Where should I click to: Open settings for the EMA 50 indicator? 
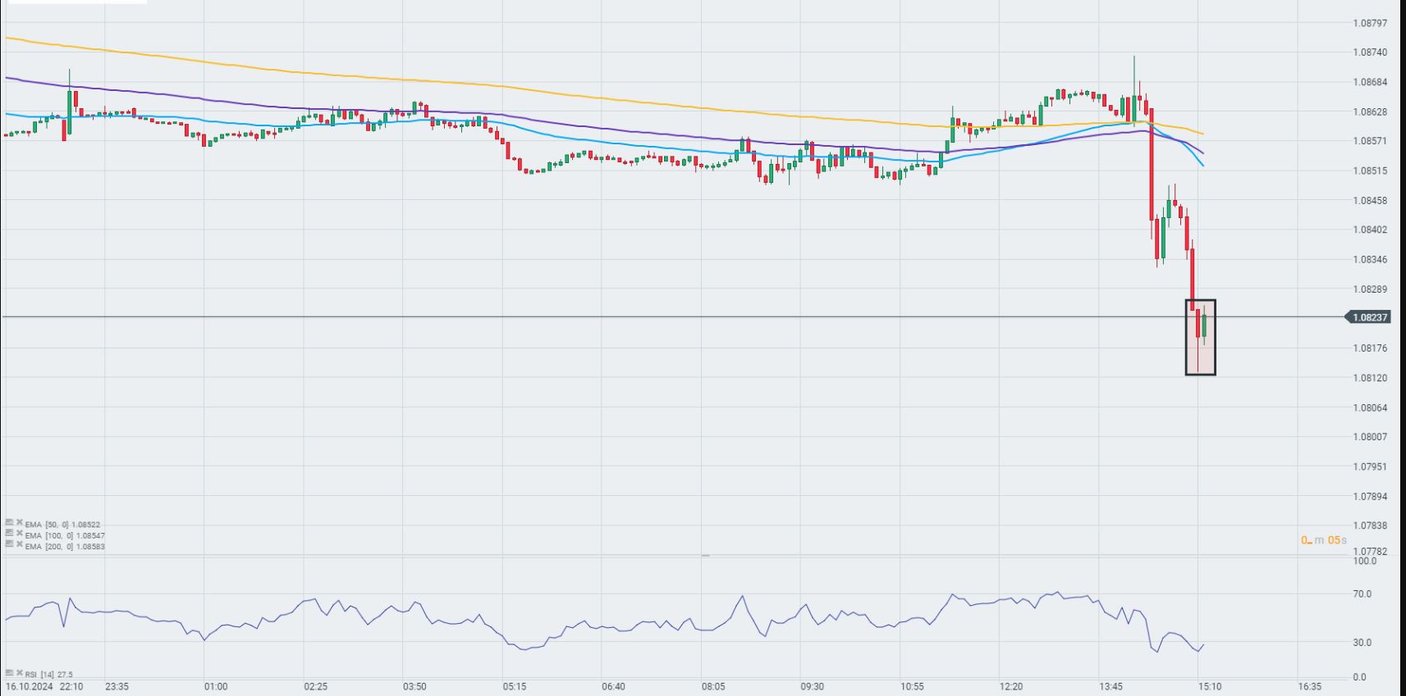pyautogui.click(x=9, y=522)
